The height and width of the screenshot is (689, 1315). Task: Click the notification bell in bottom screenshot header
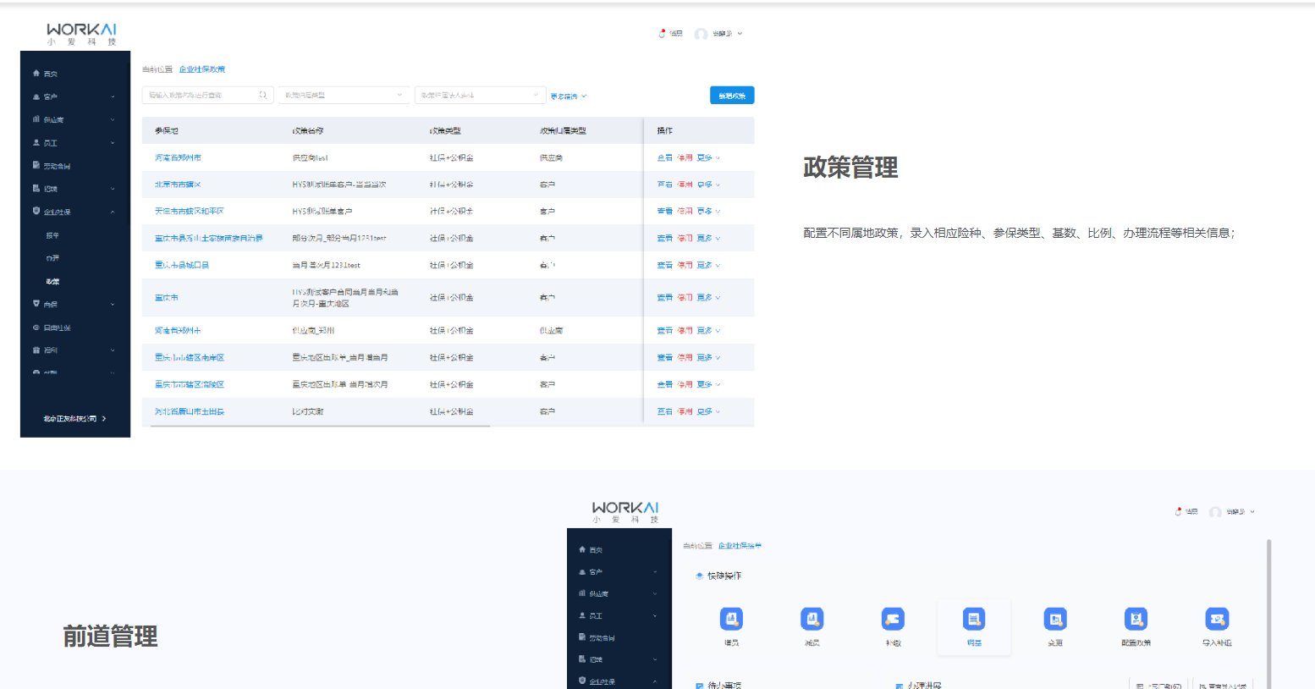pyautogui.click(x=1179, y=511)
